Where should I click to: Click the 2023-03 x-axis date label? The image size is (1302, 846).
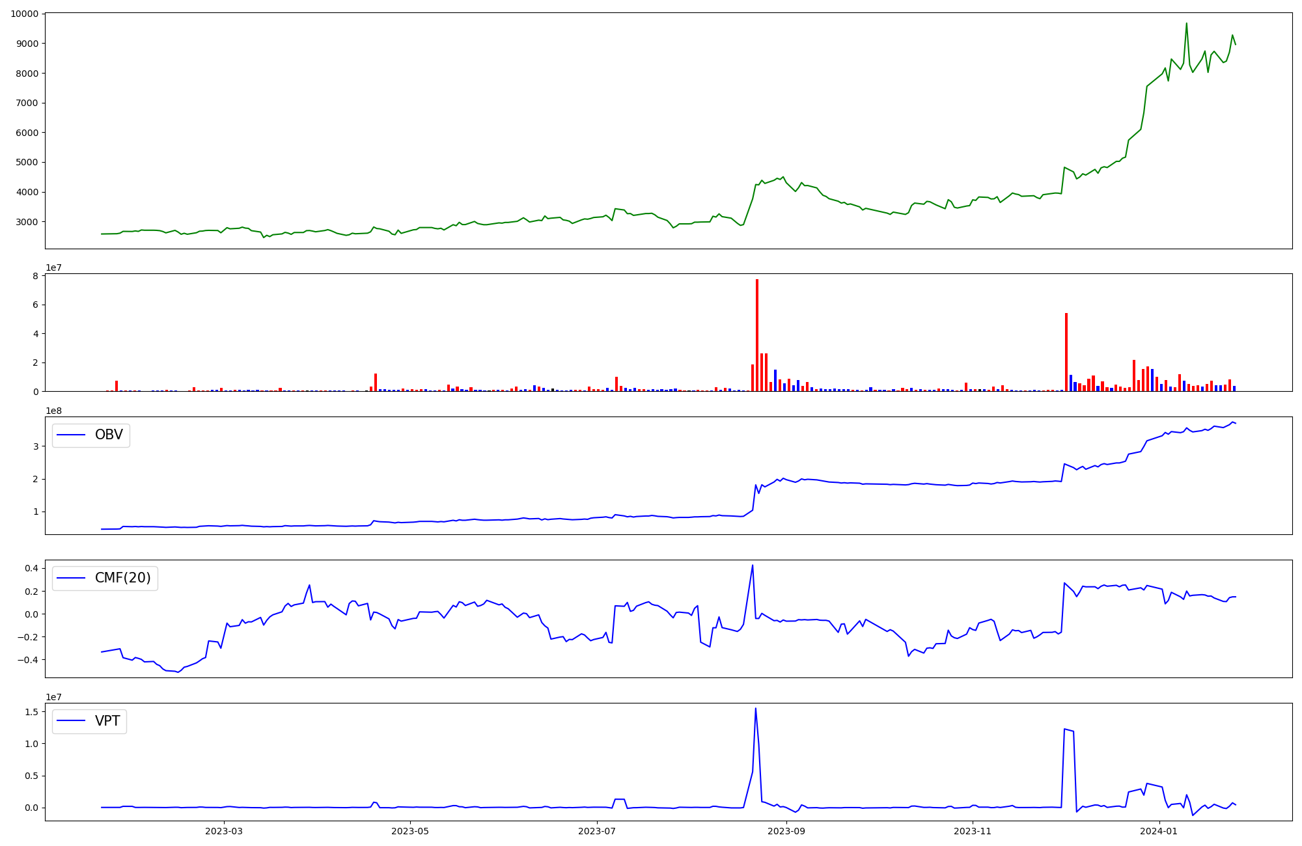click(224, 831)
